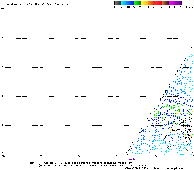Click the -30 longitude axis label

click(2, 156)
